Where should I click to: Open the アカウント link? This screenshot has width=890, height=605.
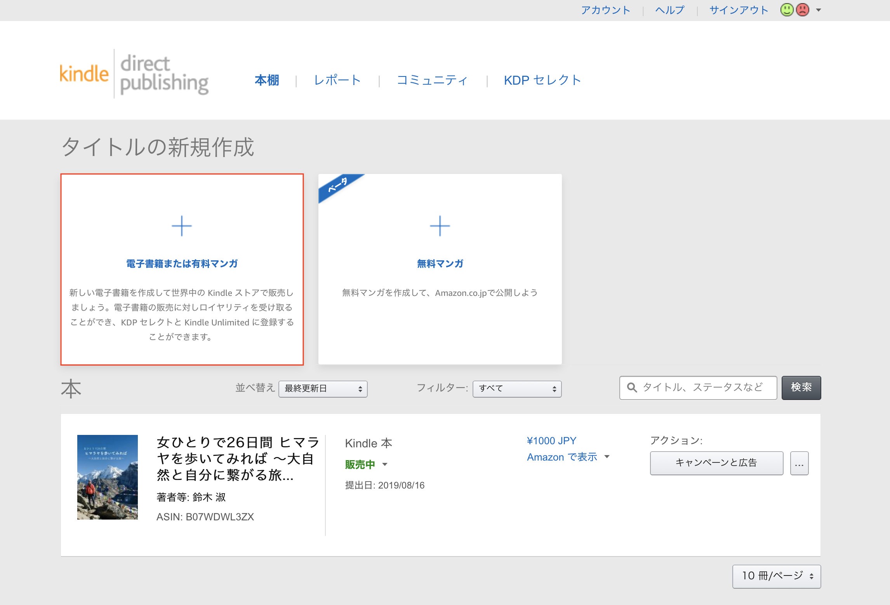coord(605,10)
